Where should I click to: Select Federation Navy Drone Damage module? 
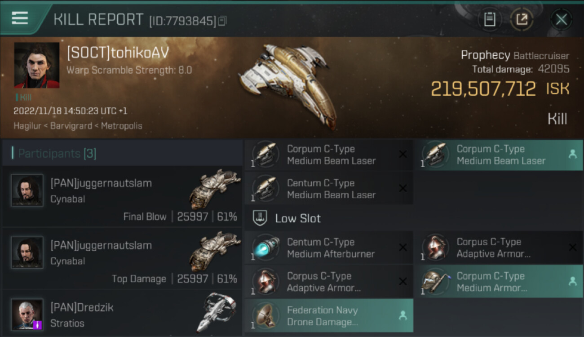[329, 316]
